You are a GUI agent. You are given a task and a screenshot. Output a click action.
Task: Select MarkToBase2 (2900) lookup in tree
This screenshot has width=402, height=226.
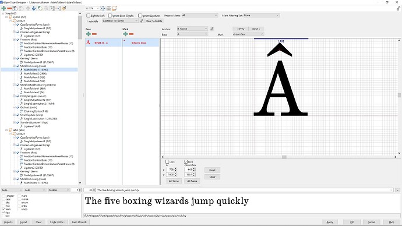tap(35, 73)
